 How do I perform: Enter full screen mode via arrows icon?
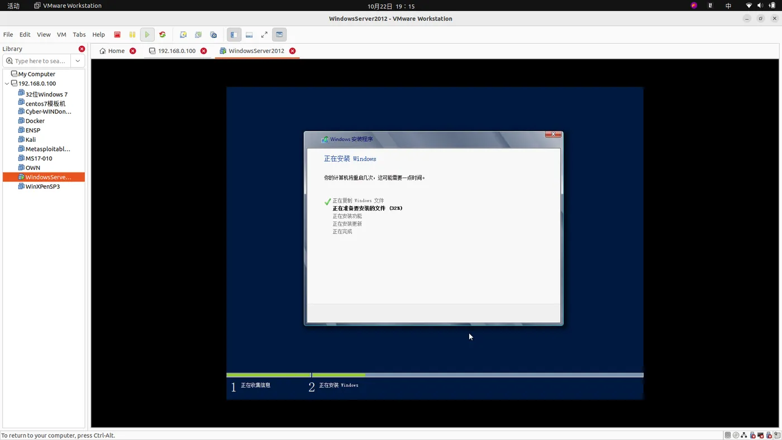click(264, 35)
